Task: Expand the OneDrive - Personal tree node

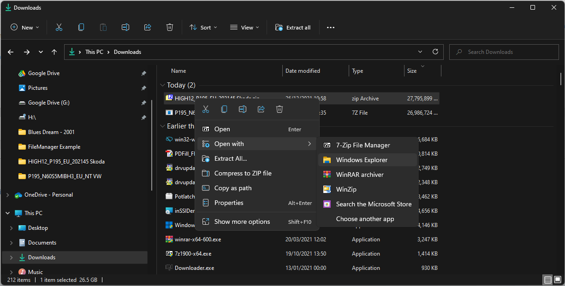Action: [7, 195]
